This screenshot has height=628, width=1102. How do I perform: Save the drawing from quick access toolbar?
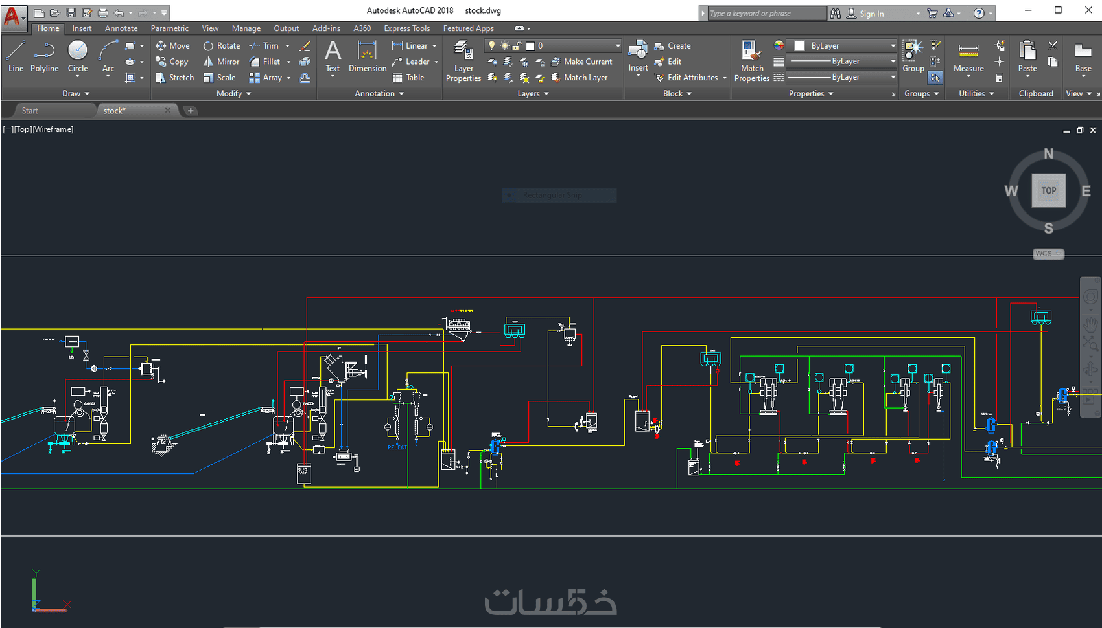(x=71, y=13)
